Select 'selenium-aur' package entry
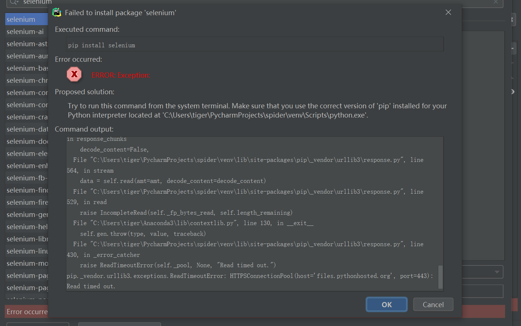Image resolution: width=521 pixels, height=326 pixels. tap(26, 56)
